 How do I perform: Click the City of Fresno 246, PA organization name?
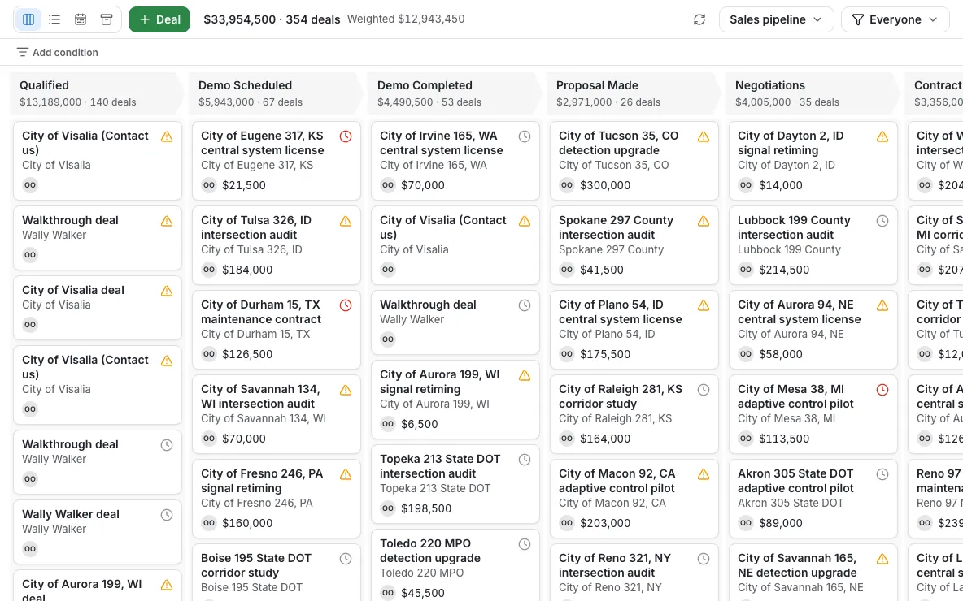click(257, 503)
